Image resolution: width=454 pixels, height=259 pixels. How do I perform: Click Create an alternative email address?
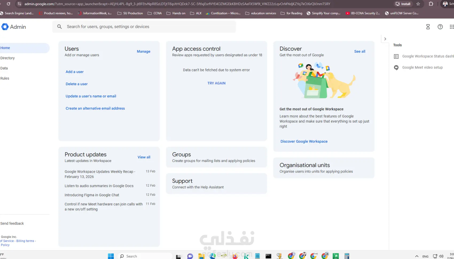tap(95, 108)
